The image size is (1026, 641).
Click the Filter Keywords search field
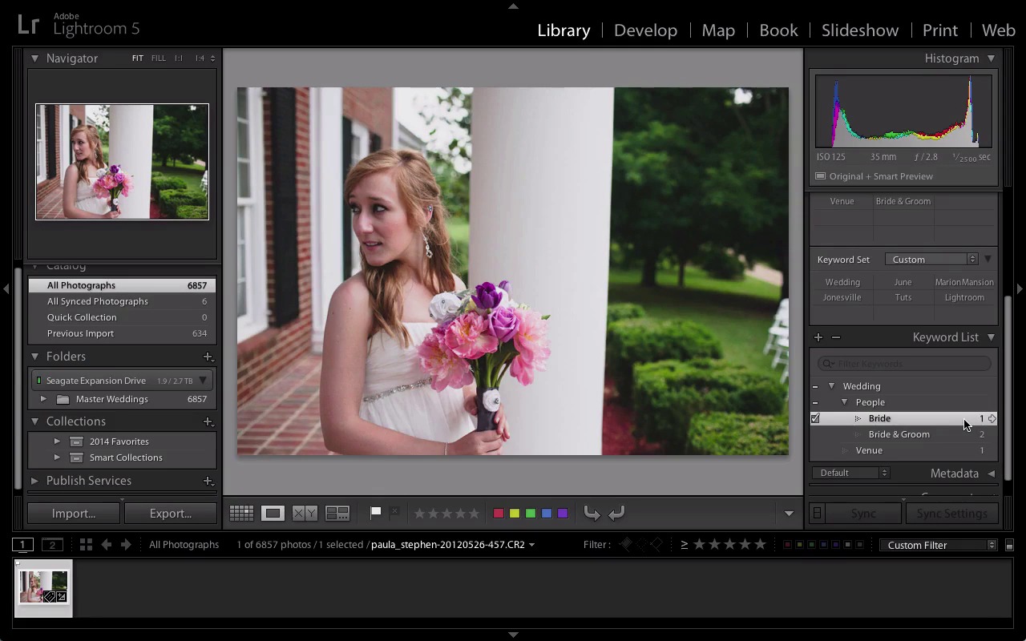tap(904, 364)
